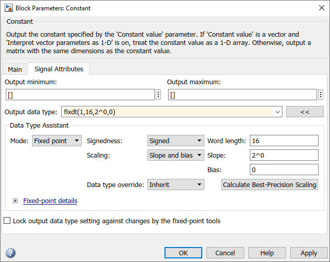Select the Signal Attributes tab
This screenshot has width=330, height=262.
59,69
